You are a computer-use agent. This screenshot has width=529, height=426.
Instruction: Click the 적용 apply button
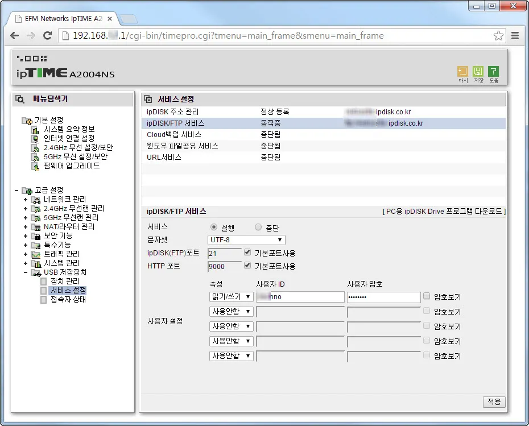[x=494, y=402]
